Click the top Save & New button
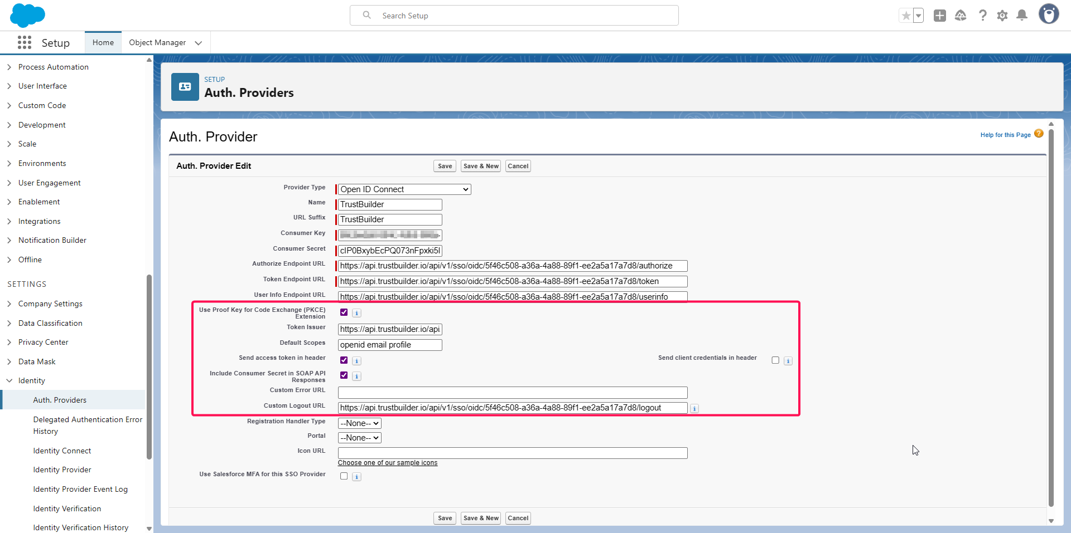The height and width of the screenshot is (533, 1071). click(x=481, y=166)
